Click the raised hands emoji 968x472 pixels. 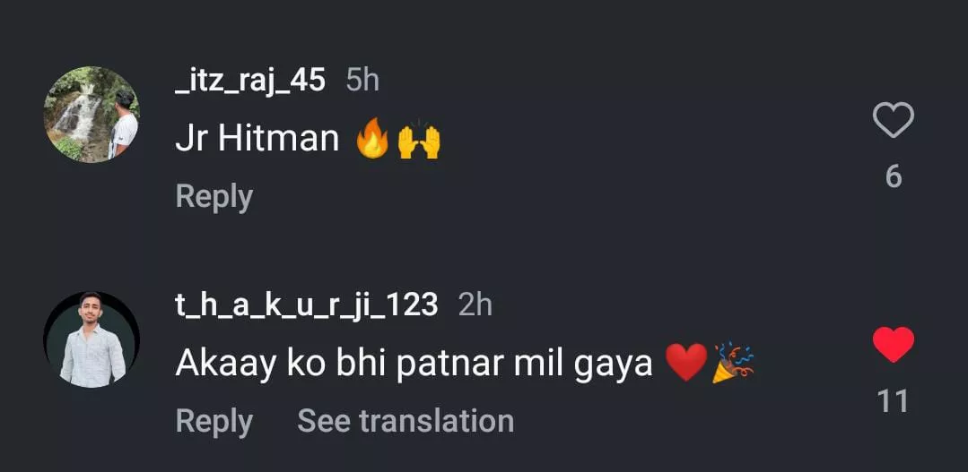tap(419, 141)
